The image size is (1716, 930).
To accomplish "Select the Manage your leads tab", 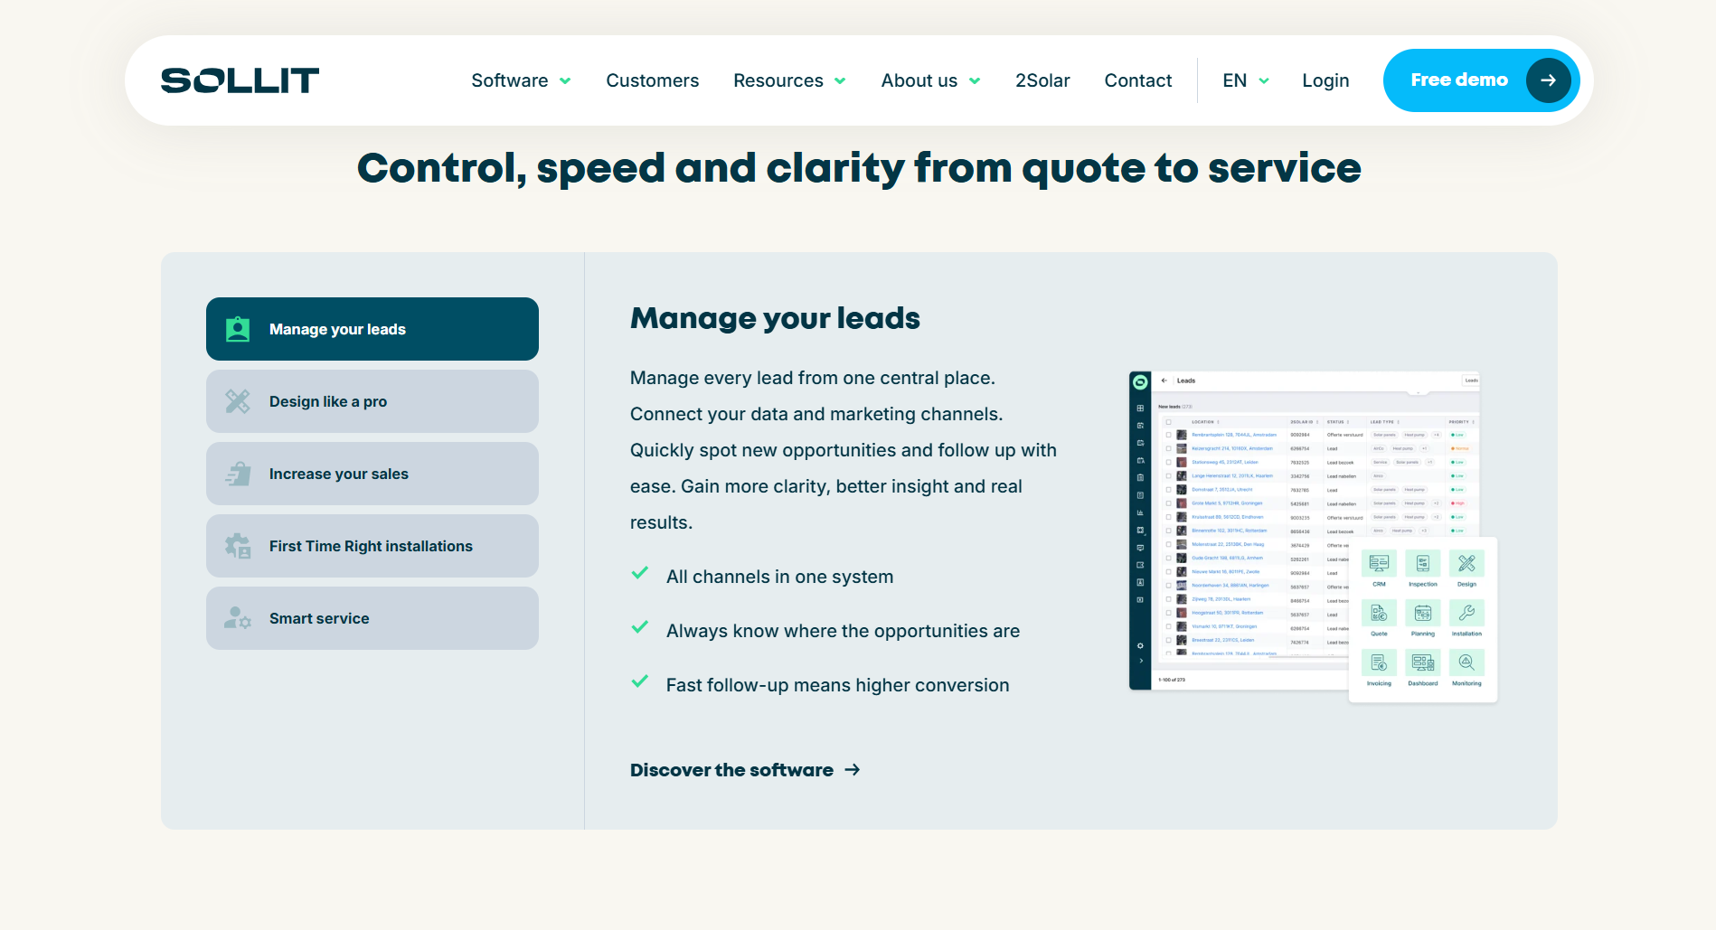I will pyautogui.click(x=372, y=329).
